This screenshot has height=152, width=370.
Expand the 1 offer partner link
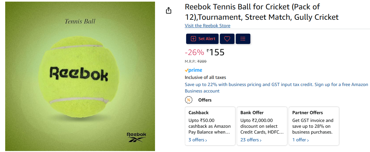pos(300,140)
